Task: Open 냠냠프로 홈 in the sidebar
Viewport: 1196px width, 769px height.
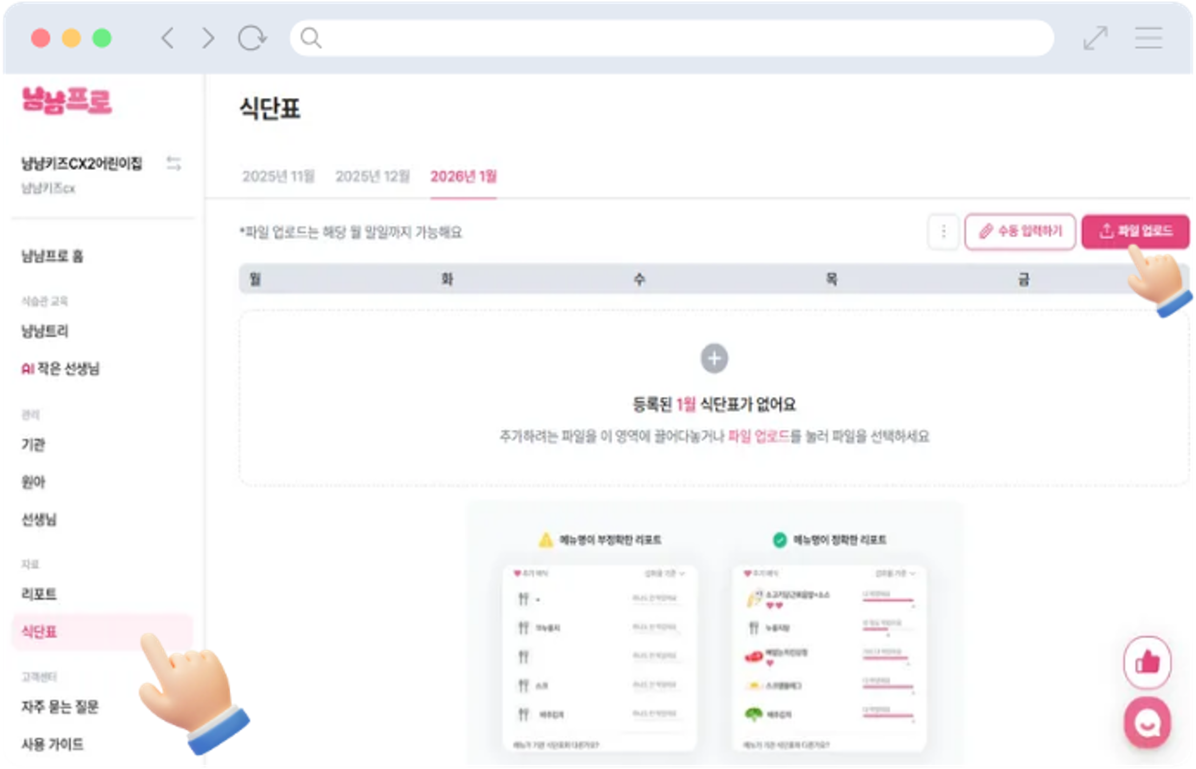Action: pos(52,256)
